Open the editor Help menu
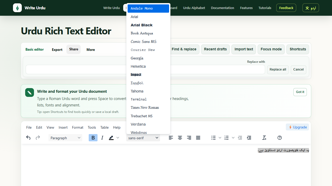 coord(117,127)
